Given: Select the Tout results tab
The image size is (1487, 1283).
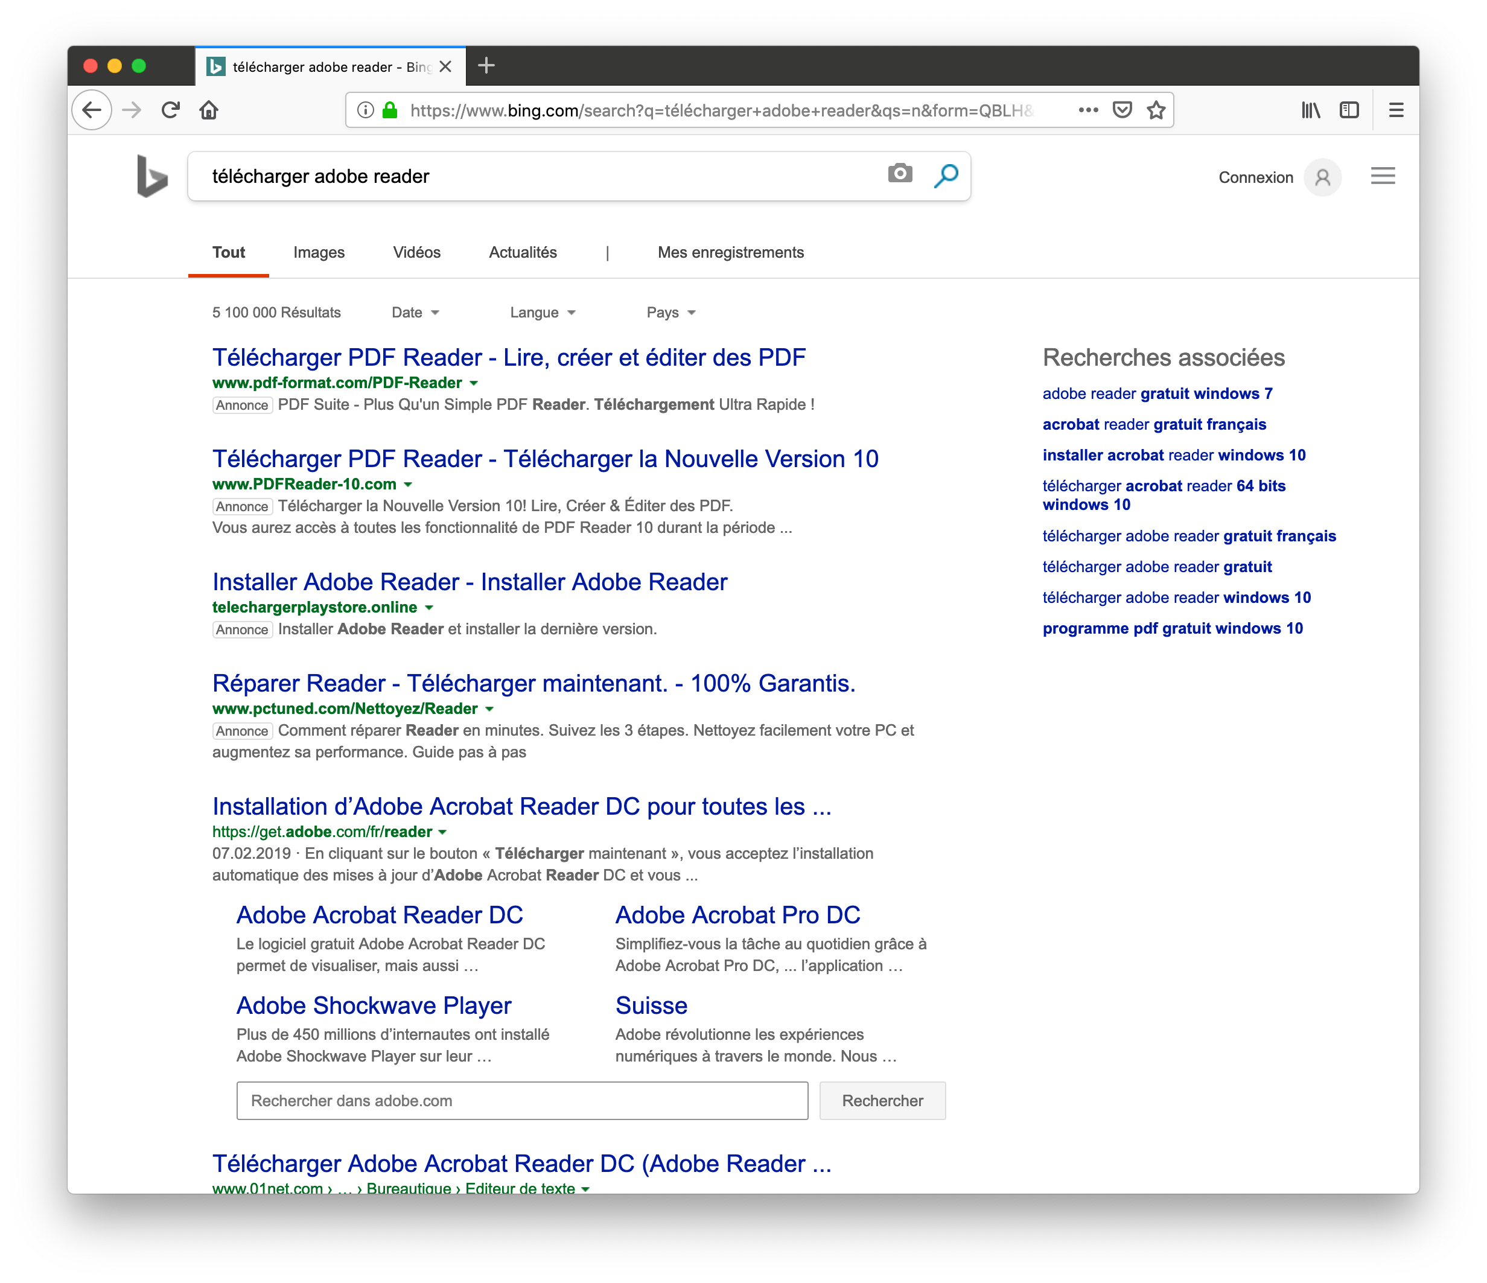Looking at the screenshot, I should coord(228,253).
